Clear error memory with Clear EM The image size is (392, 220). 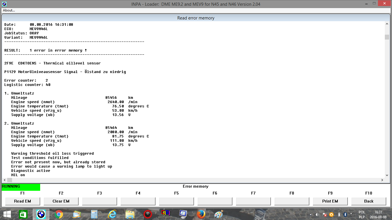pos(61,201)
